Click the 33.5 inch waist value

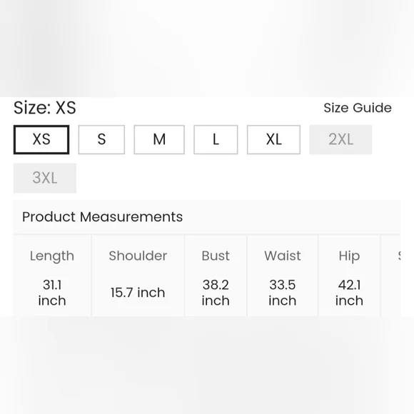tap(283, 293)
